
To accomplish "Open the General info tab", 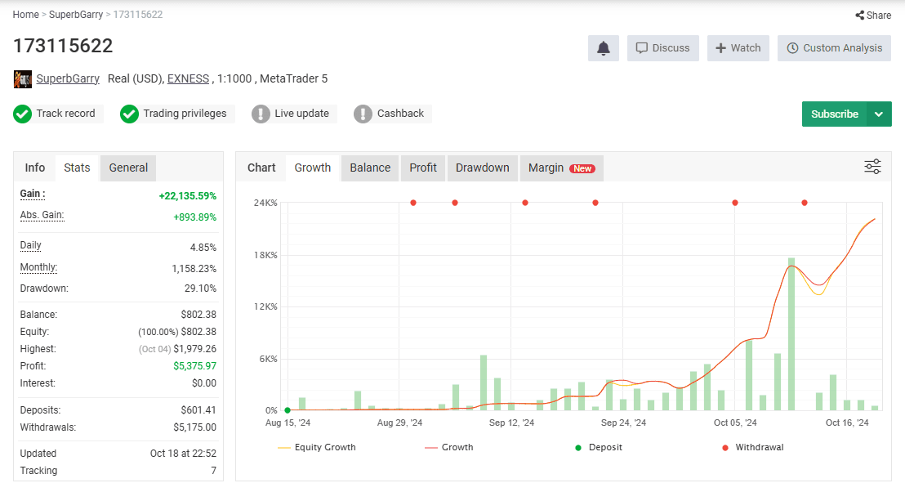I will [x=128, y=168].
